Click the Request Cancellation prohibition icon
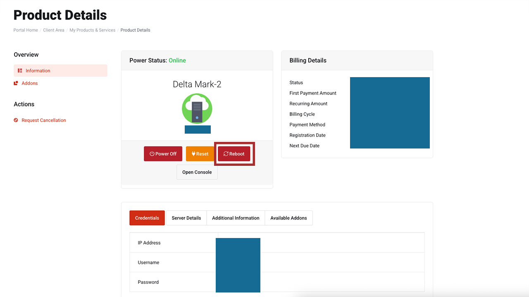 point(16,120)
